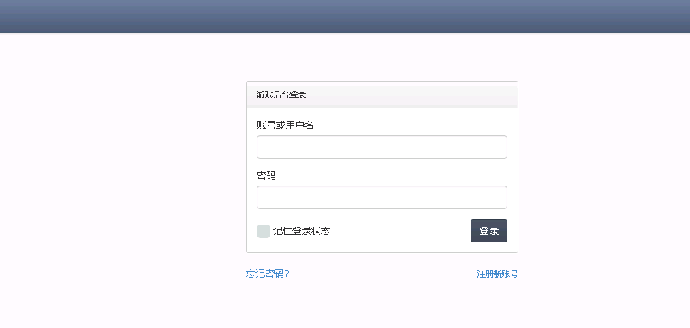Viewport: 690px width, 328px height.
Task: Go to registration via 注册新账号
Action: (x=498, y=274)
